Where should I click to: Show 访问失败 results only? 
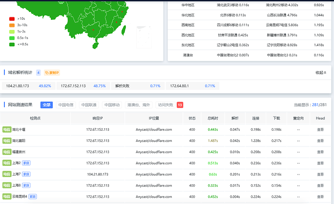pyautogui.click(x=166, y=105)
